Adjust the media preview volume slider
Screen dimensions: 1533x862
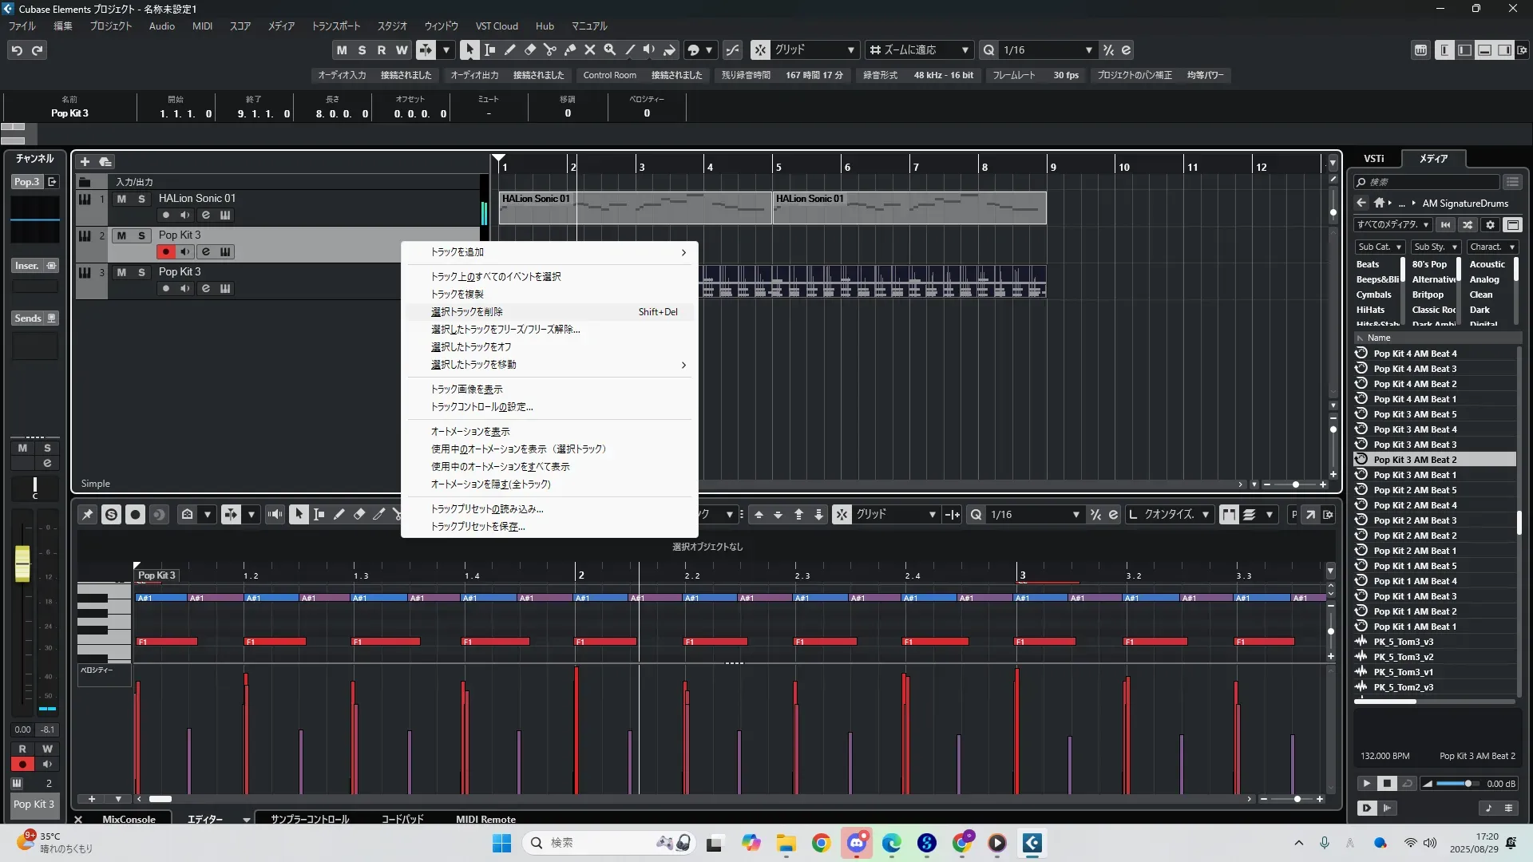click(x=1467, y=784)
